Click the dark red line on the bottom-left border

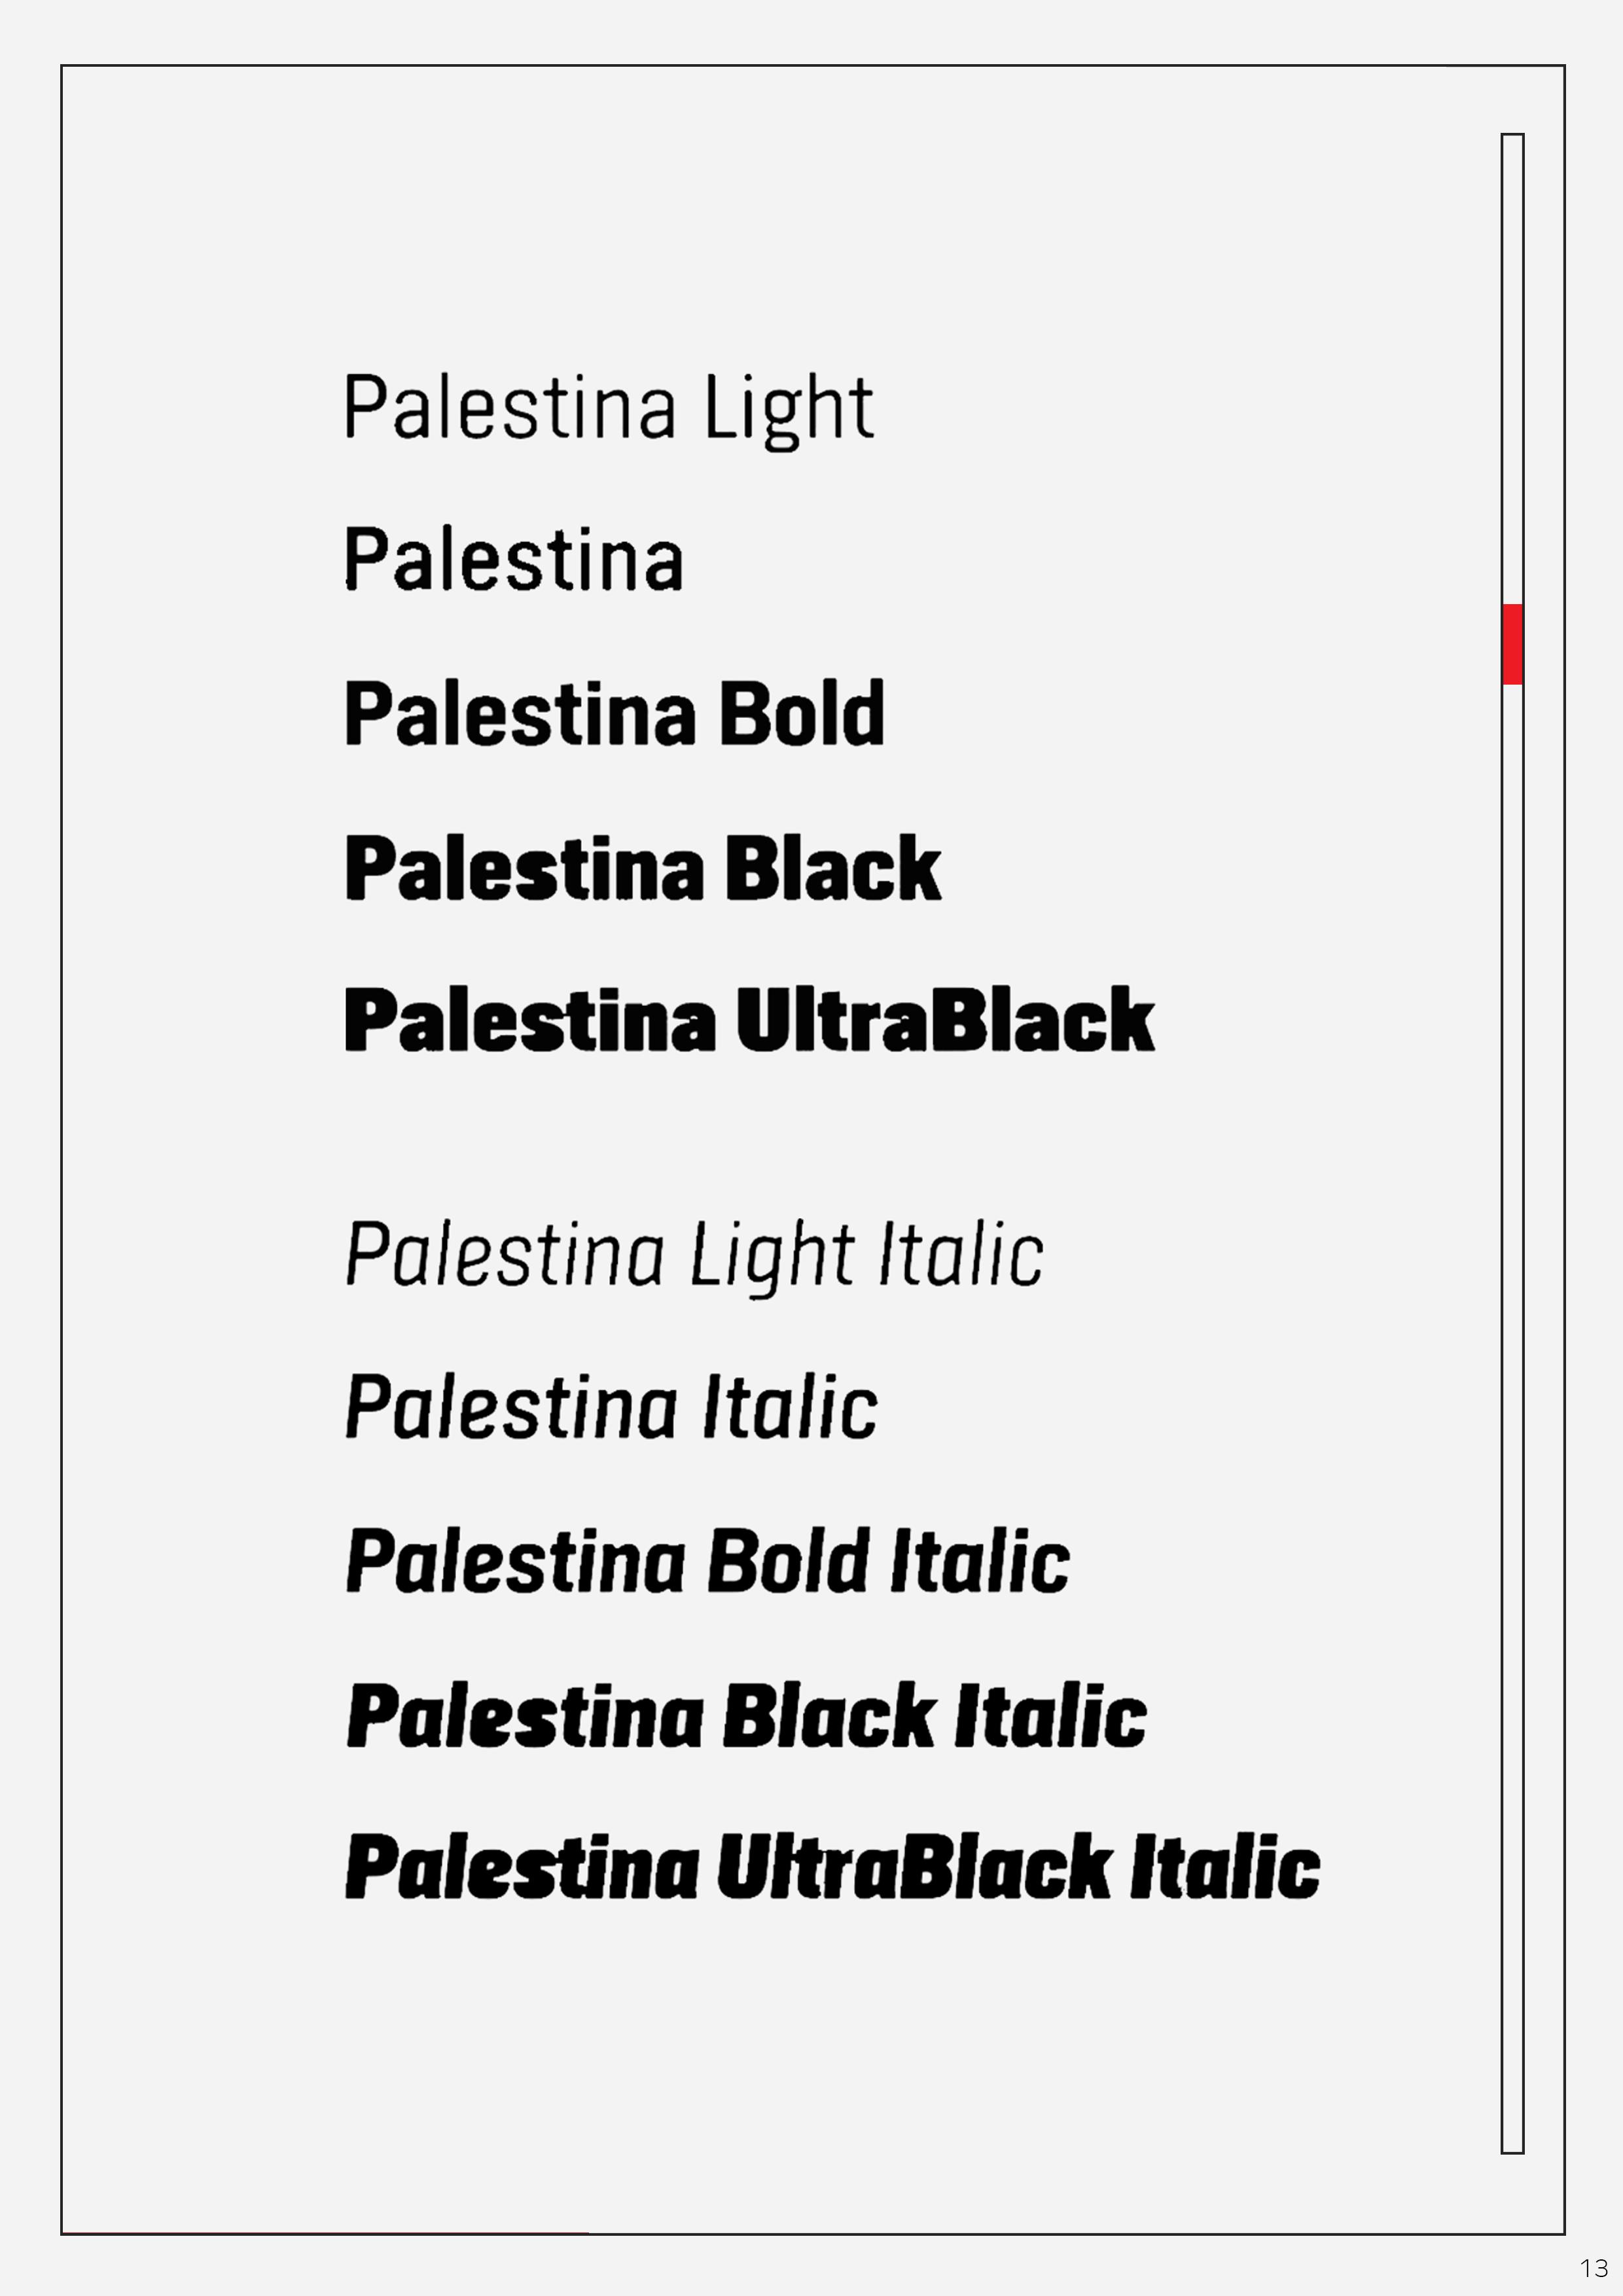point(325,2232)
